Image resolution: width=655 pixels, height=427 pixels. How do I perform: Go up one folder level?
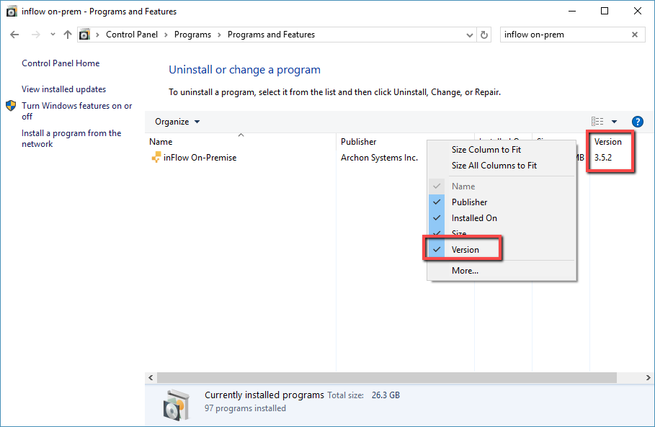point(68,35)
